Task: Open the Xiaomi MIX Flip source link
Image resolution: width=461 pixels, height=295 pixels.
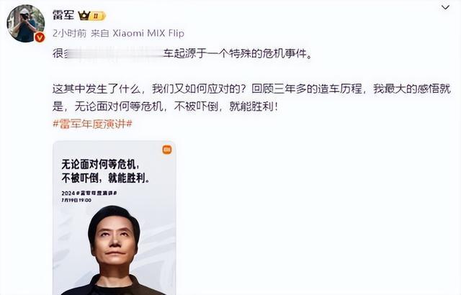Action: pos(148,34)
